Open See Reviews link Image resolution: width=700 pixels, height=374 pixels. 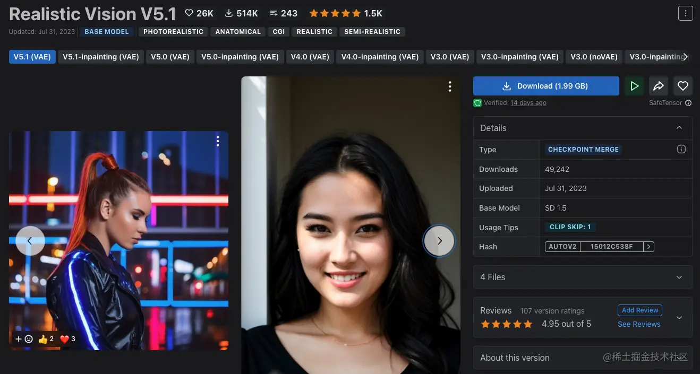(x=639, y=324)
